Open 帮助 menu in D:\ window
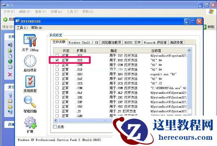217x146 pixels. tap(88, 12)
